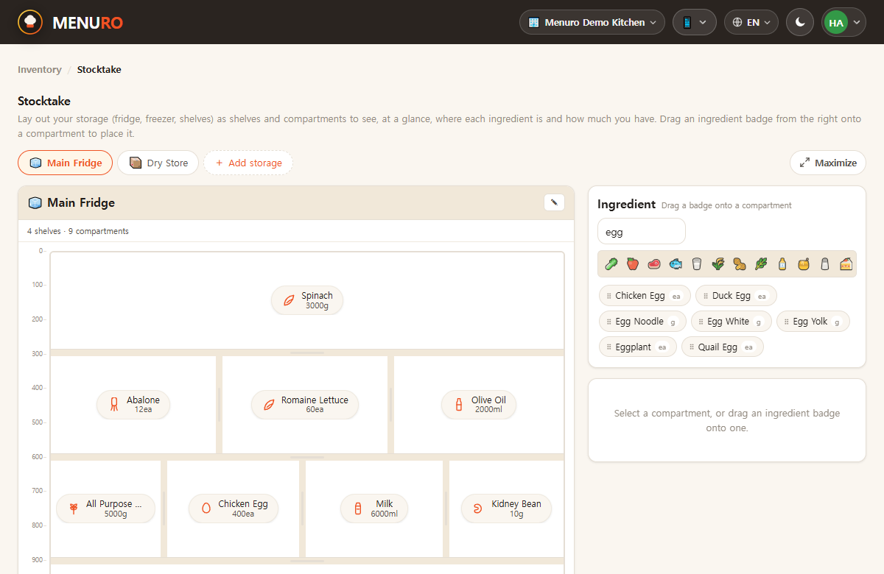The width and height of the screenshot is (884, 574).
Task: Filter ingredients by the honey pot icon
Action: (803, 263)
